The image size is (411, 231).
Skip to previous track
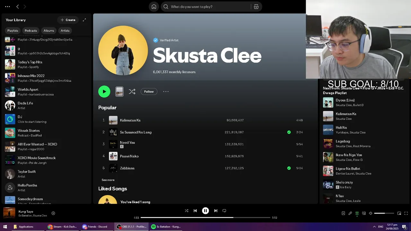click(195, 211)
